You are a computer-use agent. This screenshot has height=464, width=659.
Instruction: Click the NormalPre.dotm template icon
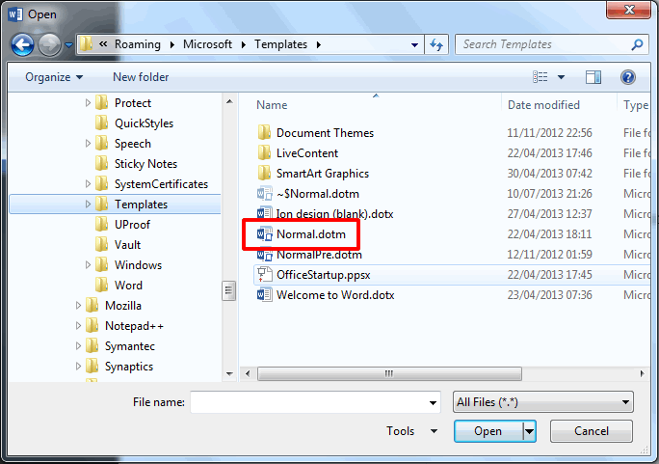tap(264, 254)
